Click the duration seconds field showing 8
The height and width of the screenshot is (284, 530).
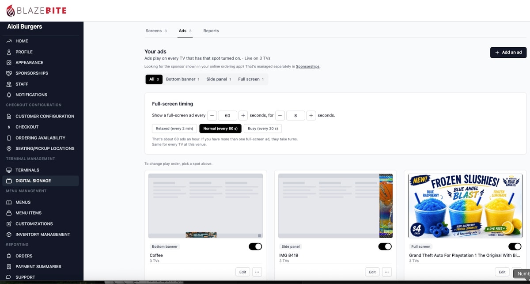tap(295, 115)
